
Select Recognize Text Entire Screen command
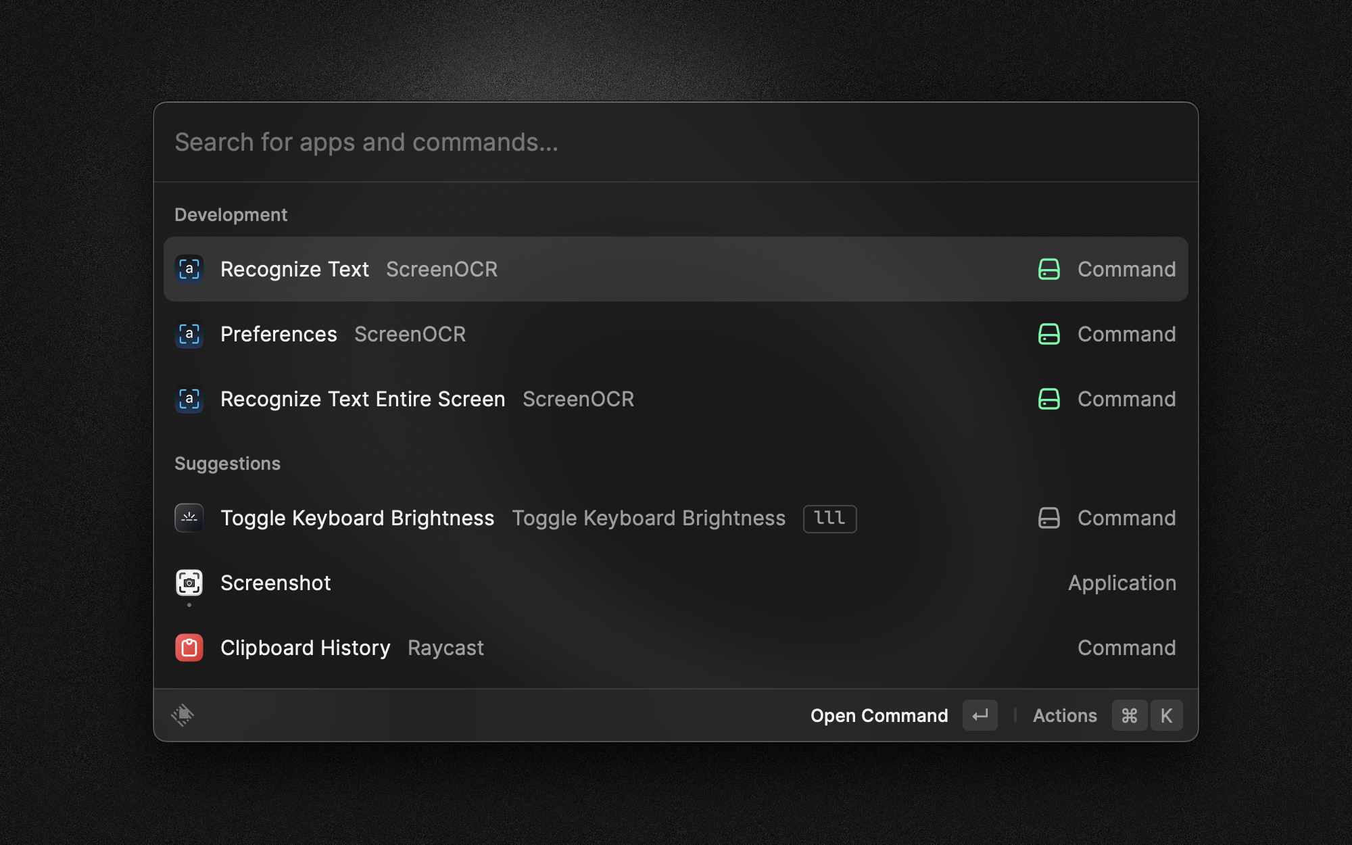coord(676,399)
